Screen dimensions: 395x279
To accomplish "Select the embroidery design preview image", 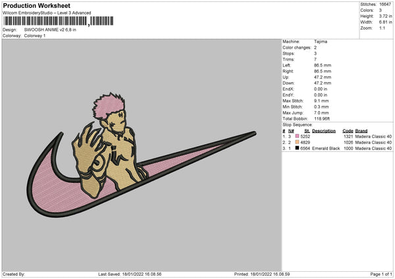I will tap(142, 155).
